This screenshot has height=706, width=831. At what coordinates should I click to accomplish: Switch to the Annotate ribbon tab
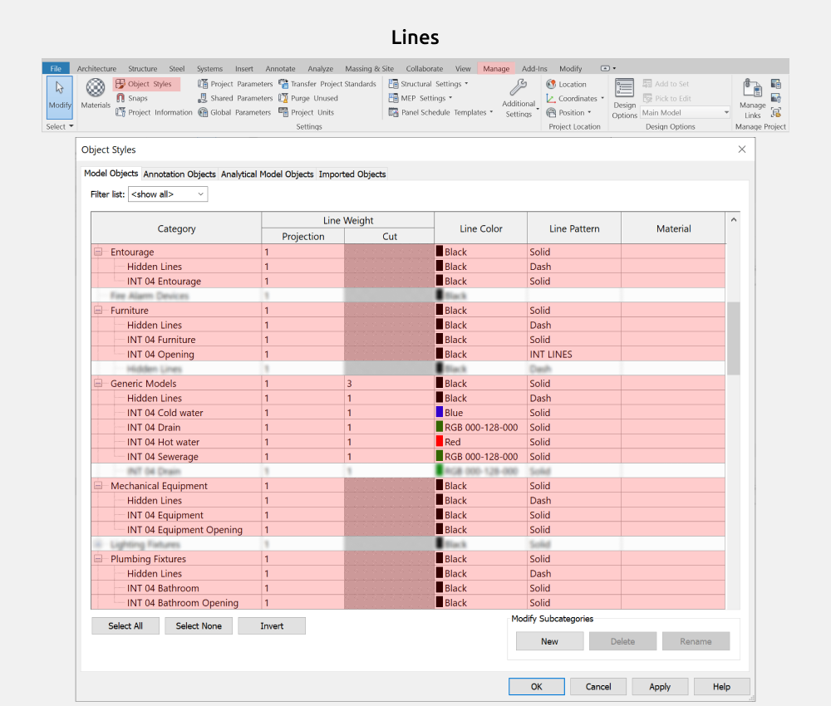[x=280, y=68]
